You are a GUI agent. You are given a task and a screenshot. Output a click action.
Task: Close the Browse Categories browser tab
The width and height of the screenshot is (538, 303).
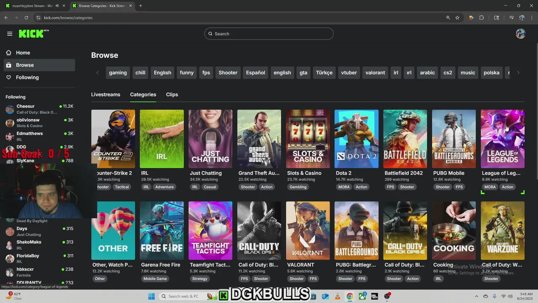[130, 6]
